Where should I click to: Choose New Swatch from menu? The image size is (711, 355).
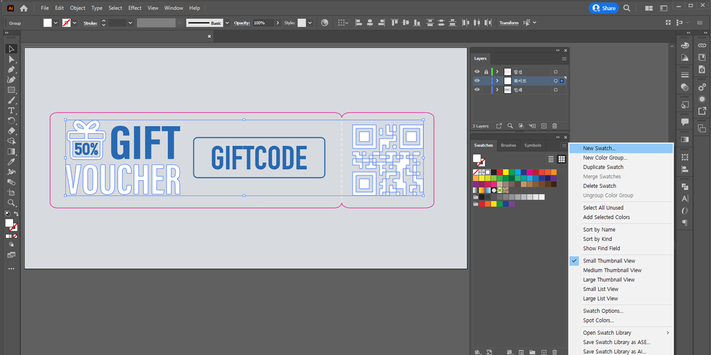pos(621,149)
